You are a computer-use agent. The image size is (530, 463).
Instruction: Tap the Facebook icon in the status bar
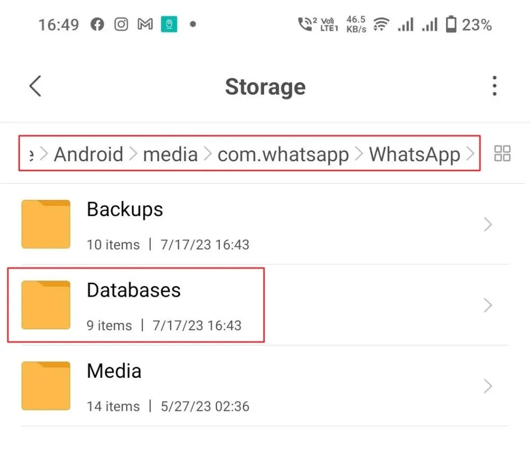97,24
